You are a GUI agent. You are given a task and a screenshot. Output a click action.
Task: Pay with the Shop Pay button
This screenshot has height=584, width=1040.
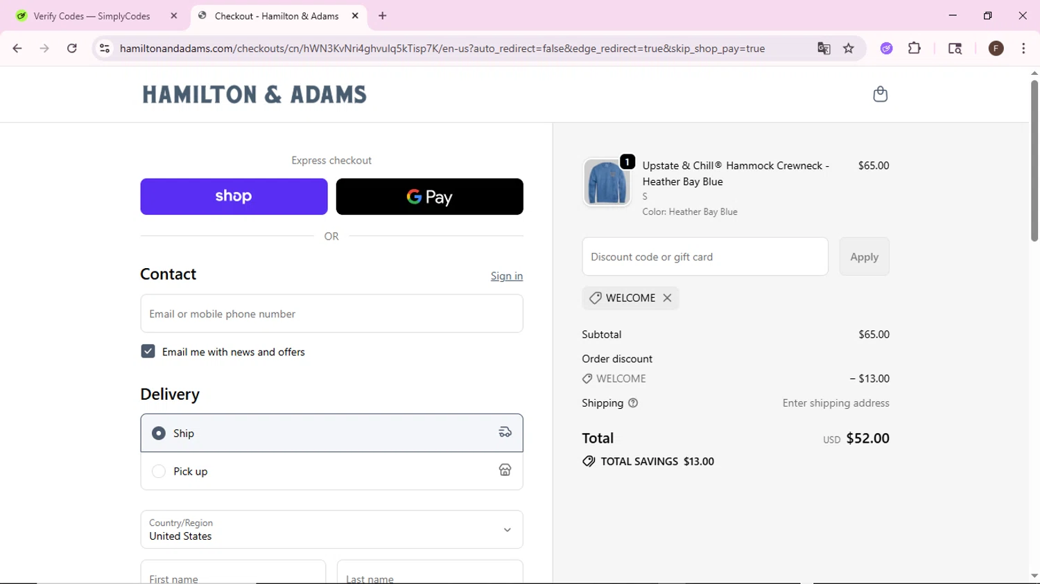point(234,197)
